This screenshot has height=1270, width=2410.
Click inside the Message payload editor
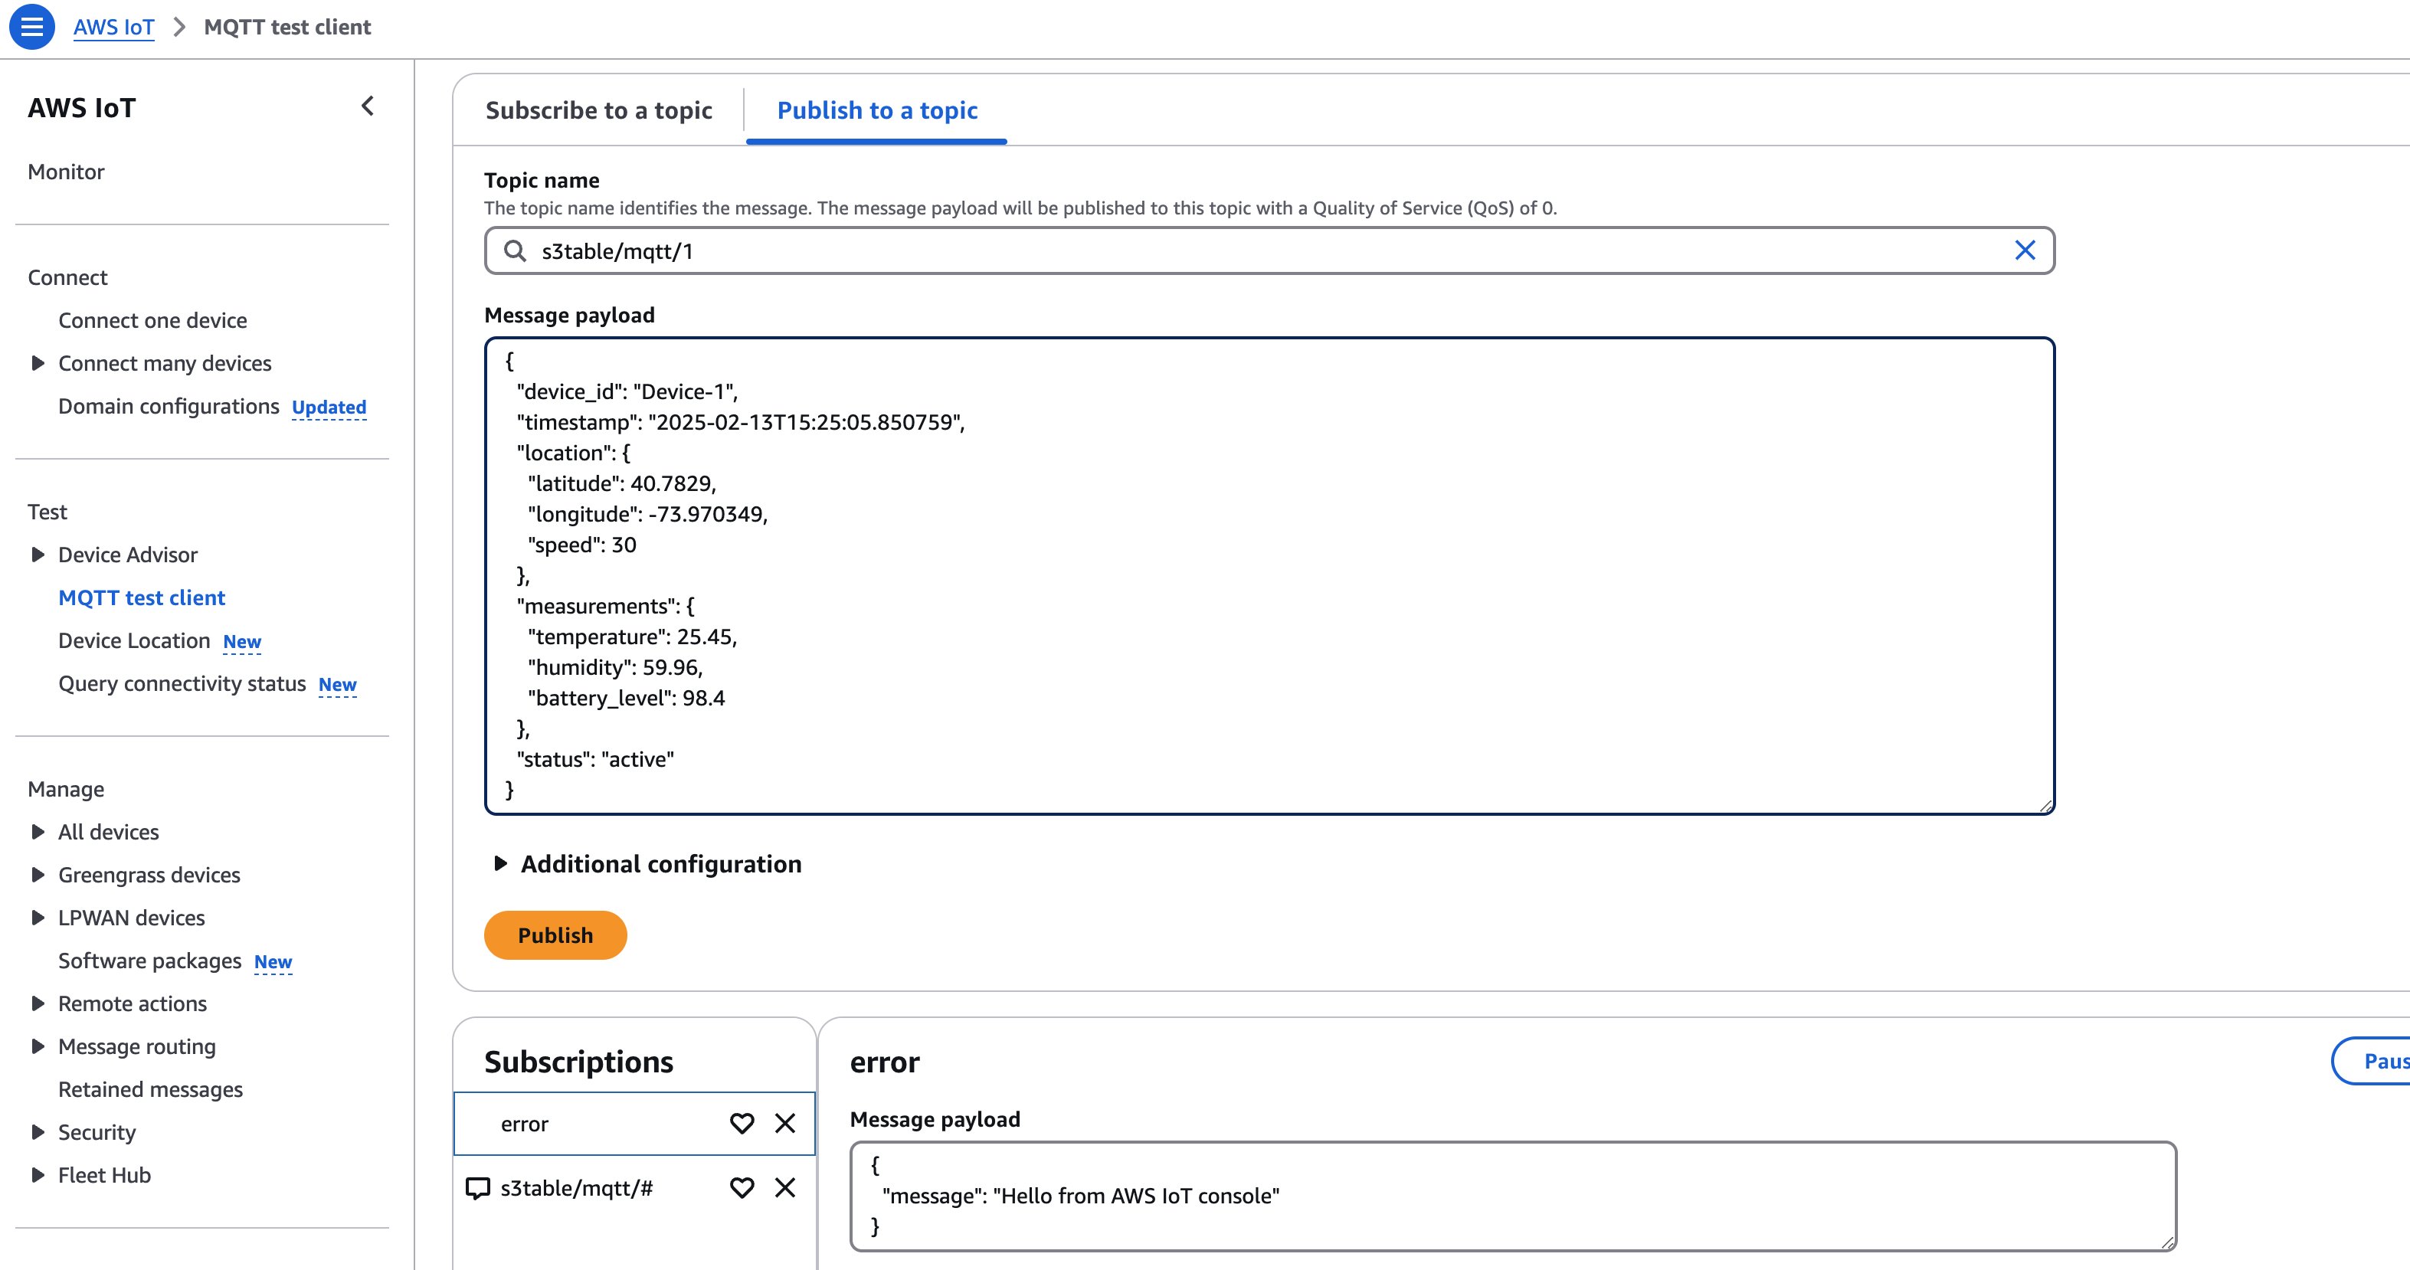[1269, 575]
